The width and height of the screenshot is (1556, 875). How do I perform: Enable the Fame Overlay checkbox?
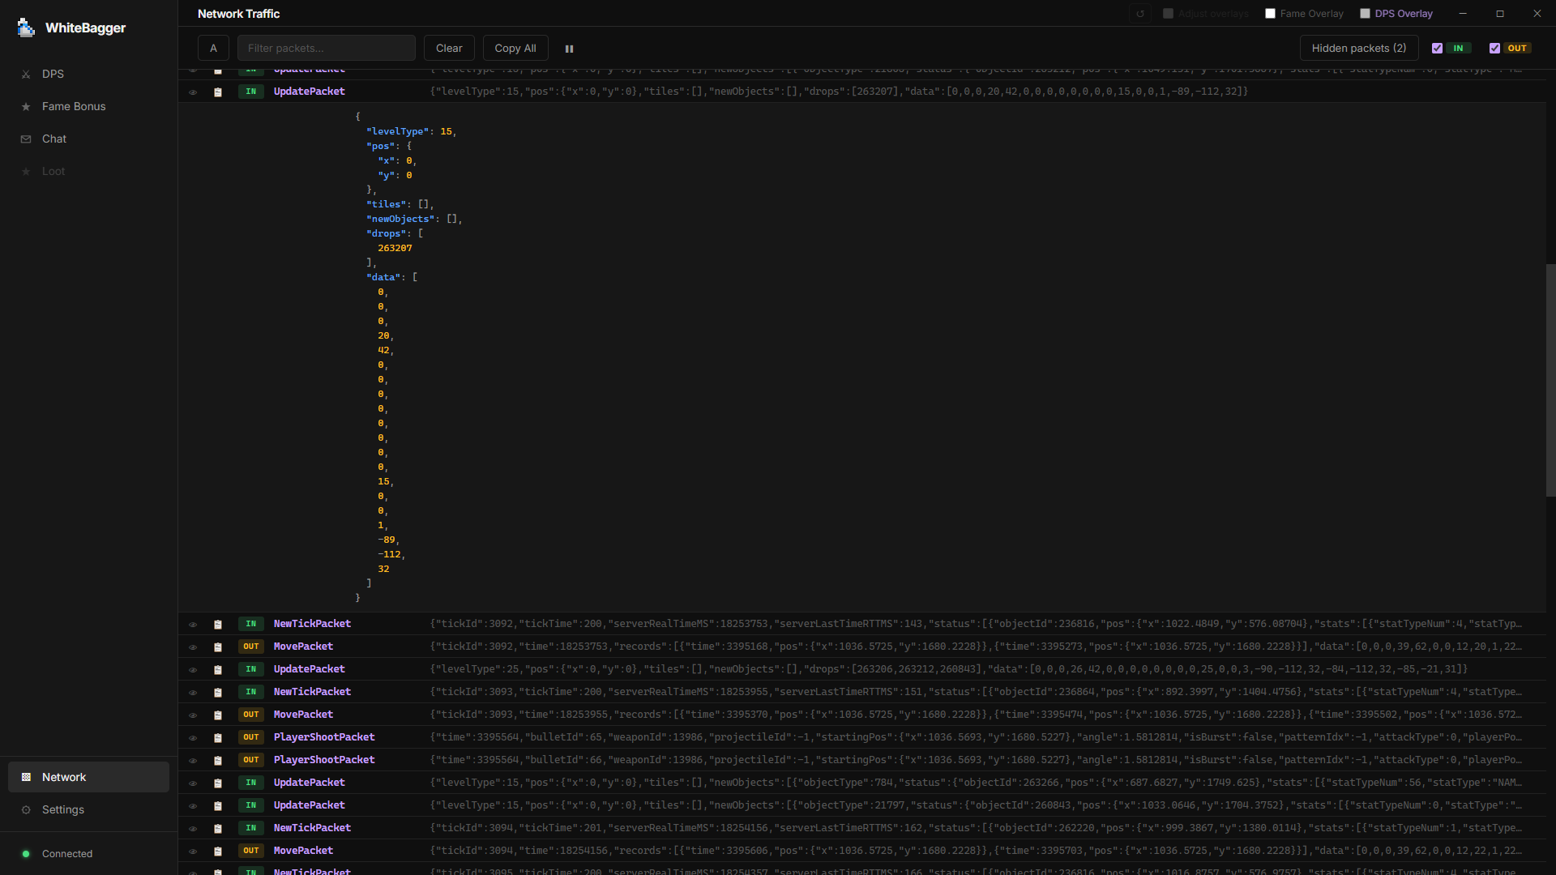coord(1270,14)
